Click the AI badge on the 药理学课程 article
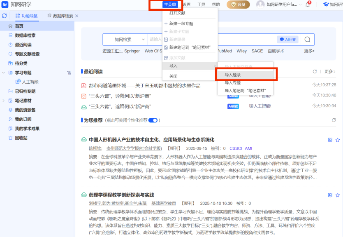The image size is (343, 237). pyautogui.click(x=330, y=195)
